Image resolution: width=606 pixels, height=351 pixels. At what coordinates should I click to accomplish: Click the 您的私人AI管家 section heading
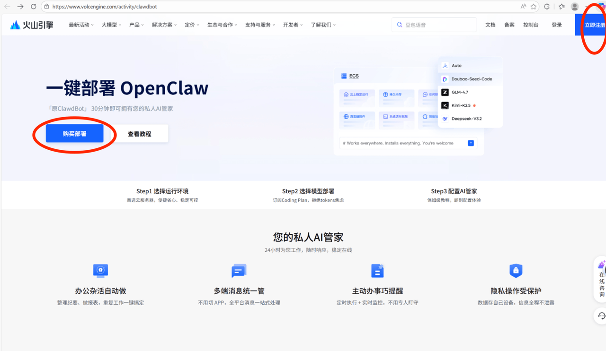308,237
